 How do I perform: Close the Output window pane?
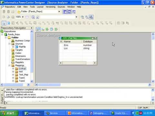[2, 91]
